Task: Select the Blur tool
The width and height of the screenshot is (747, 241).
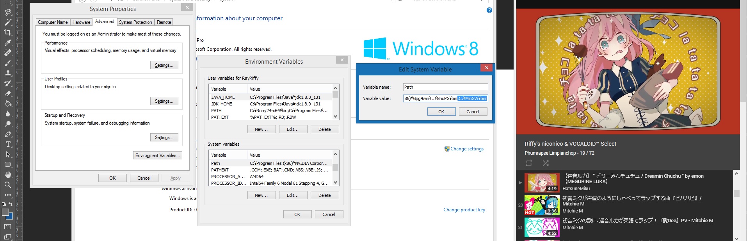Action: point(8,114)
